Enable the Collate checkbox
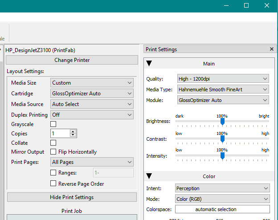 click(x=53, y=143)
